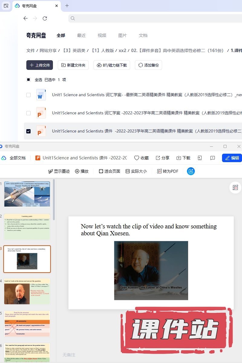
Task: Click the 上传文件 button
Action: (x=40, y=65)
